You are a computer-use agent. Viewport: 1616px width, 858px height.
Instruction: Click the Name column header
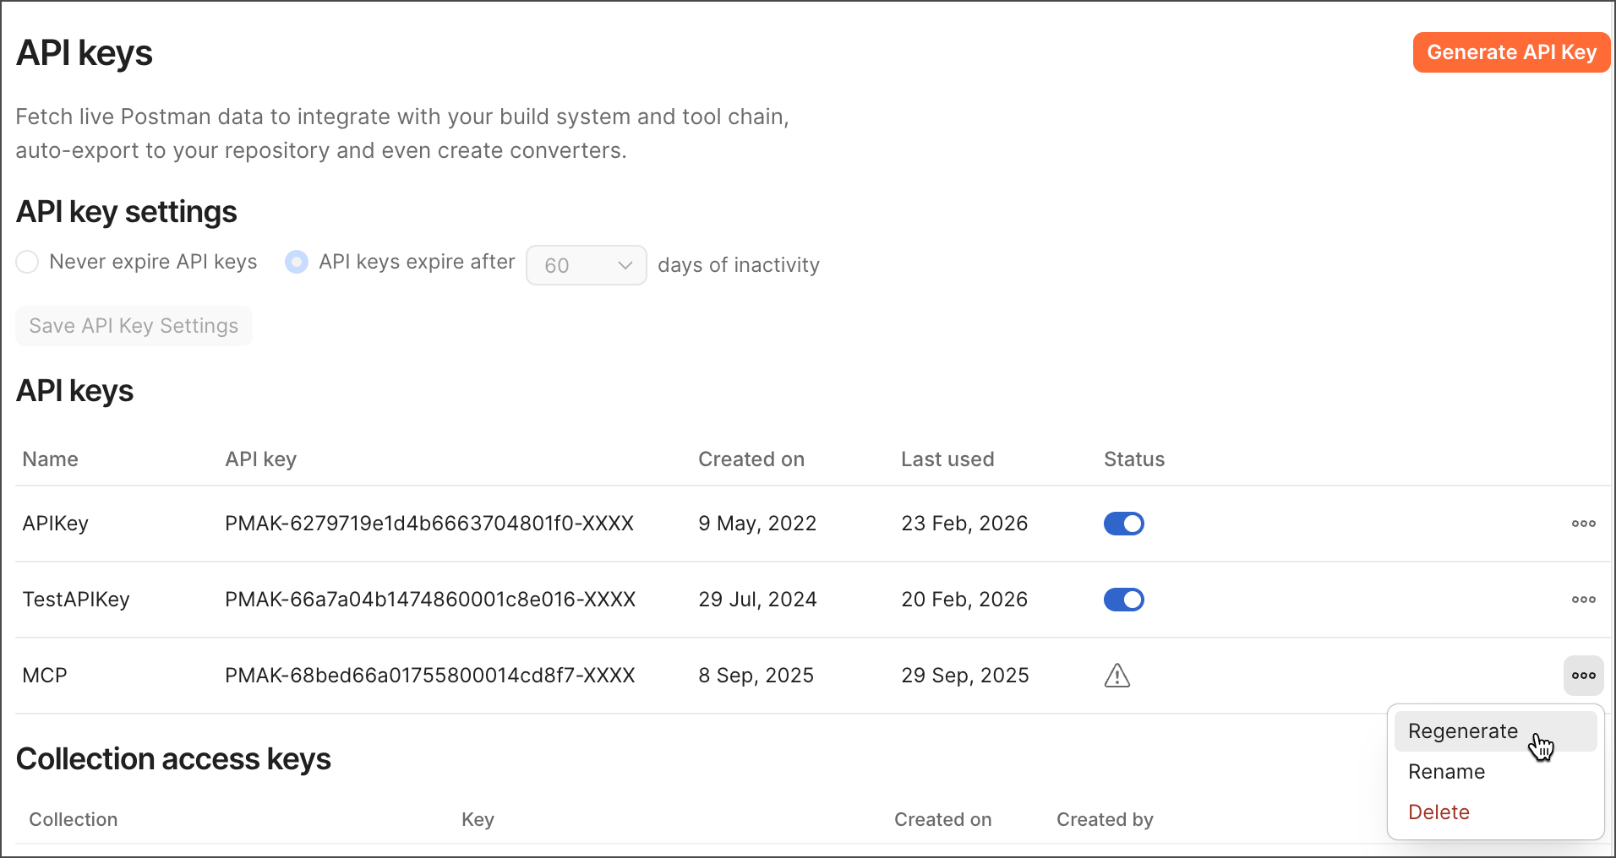[51, 459]
